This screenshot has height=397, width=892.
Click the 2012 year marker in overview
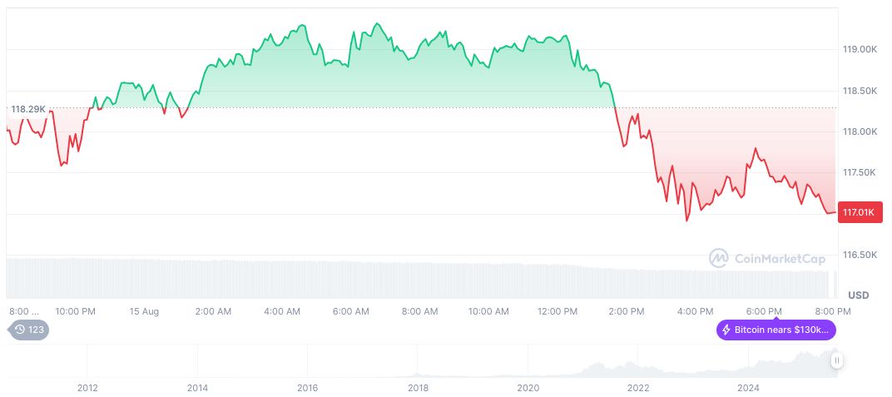tap(87, 388)
